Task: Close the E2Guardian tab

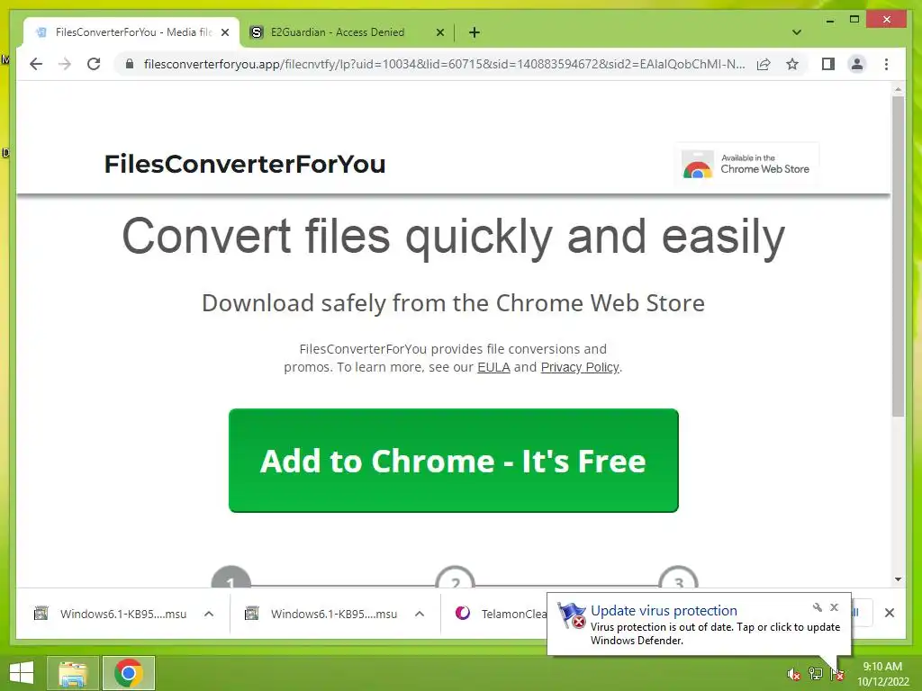Action: point(439,32)
